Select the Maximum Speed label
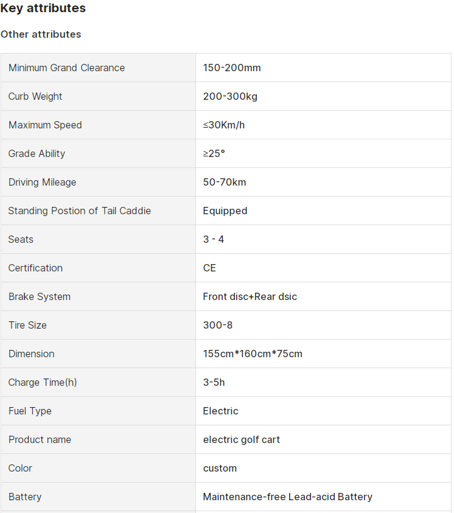The height and width of the screenshot is (513, 454). click(45, 125)
